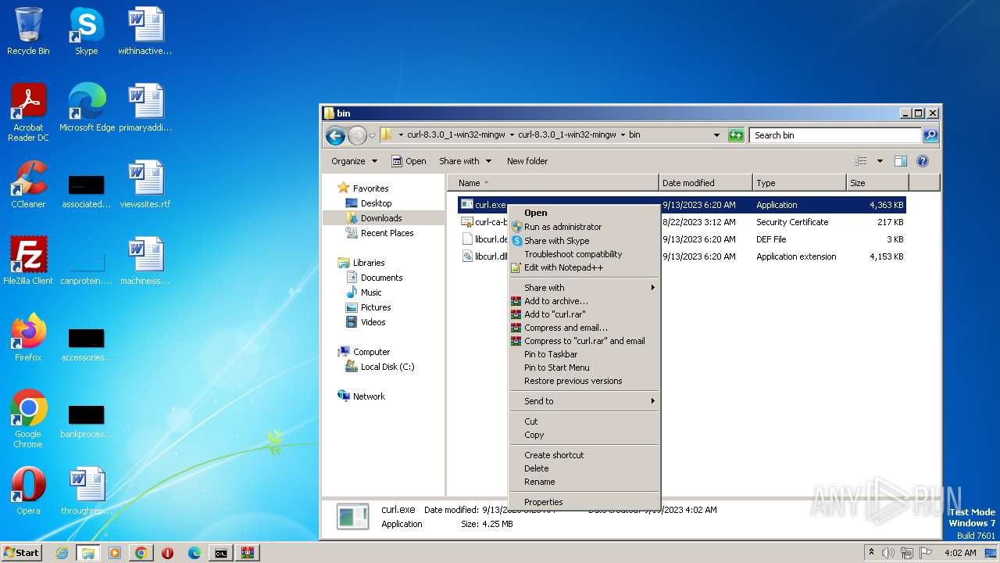Launch Skype from the desktop

click(x=86, y=31)
